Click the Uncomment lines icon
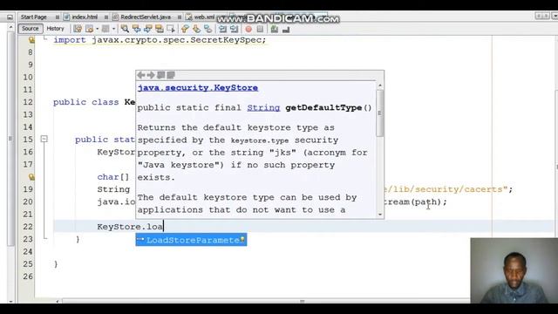Image resolution: width=558 pixels, height=314 pixels. pyautogui.click(x=286, y=29)
